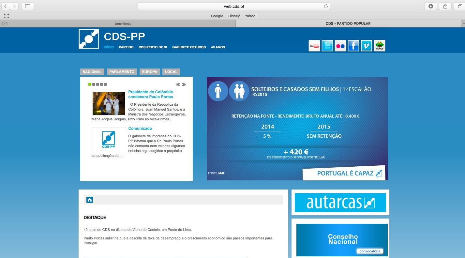Open Yahoo! bookmark in favorites bar

pos(251,16)
